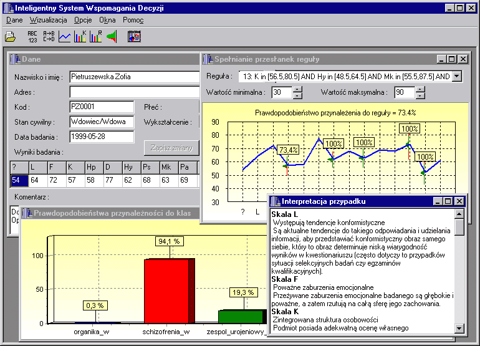This screenshot has height=346, width=480.
Task: Expand the Reguła rule dropdown
Action: (456, 76)
